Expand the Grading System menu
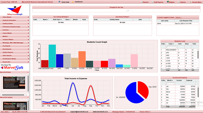 pos(15,23)
